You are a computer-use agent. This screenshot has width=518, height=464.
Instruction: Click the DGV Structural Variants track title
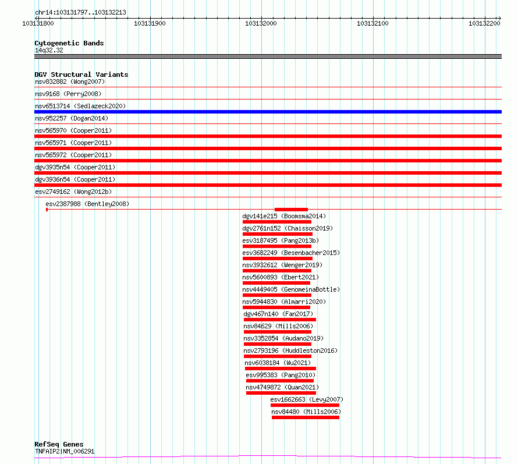(x=81, y=75)
